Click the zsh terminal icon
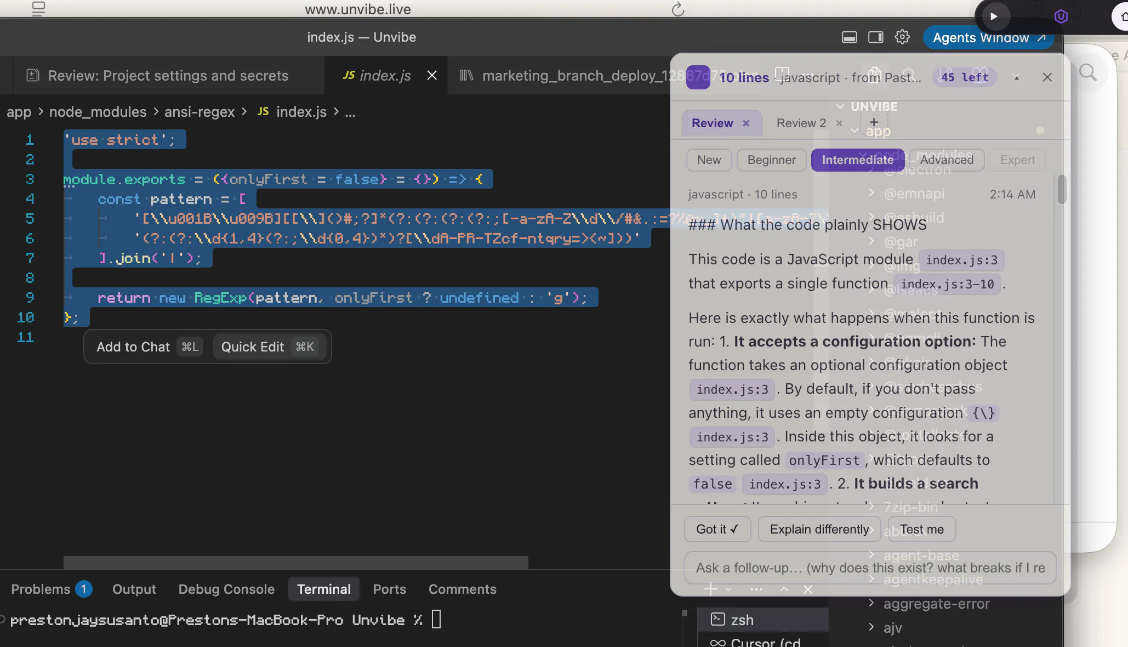Screen dimensions: 1128x647 (718, 620)
